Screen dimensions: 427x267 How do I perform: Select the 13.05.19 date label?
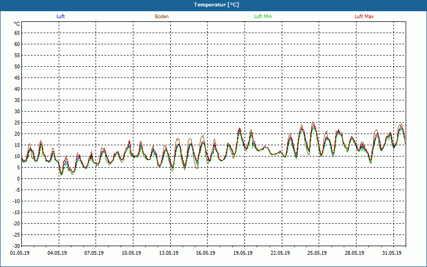169,253
